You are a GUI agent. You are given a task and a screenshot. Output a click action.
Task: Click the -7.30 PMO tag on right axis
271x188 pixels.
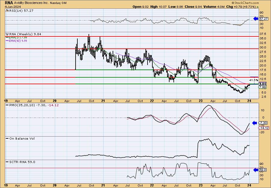[263, 123]
